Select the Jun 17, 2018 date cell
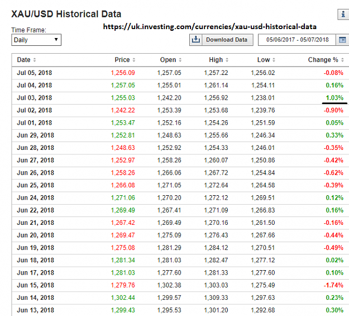This screenshot has height=316, width=349. (35, 273)
